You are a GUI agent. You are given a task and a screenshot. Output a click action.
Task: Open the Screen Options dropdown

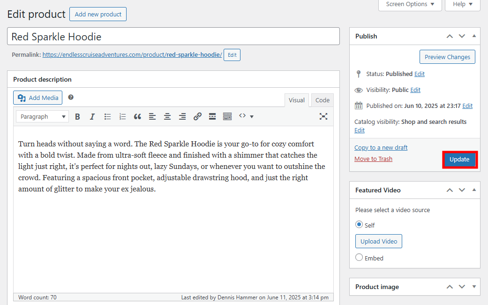pos(410,4)
